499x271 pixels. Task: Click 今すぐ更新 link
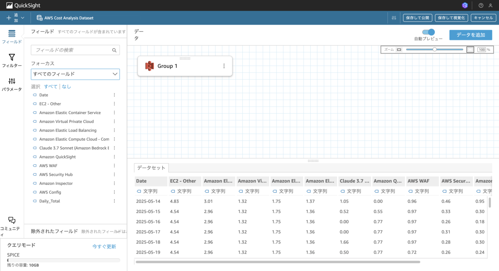pos(104,246)
